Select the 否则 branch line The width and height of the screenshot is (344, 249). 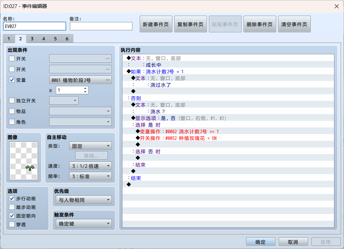(x=228, y=98)
